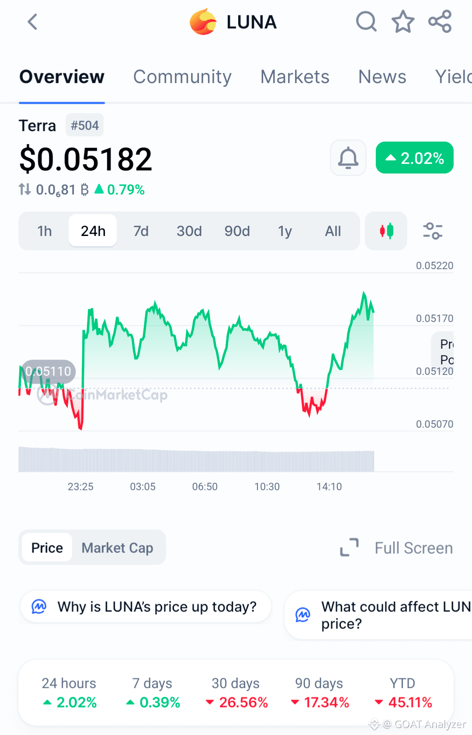Select the 1h timeframe

(45, 231)
